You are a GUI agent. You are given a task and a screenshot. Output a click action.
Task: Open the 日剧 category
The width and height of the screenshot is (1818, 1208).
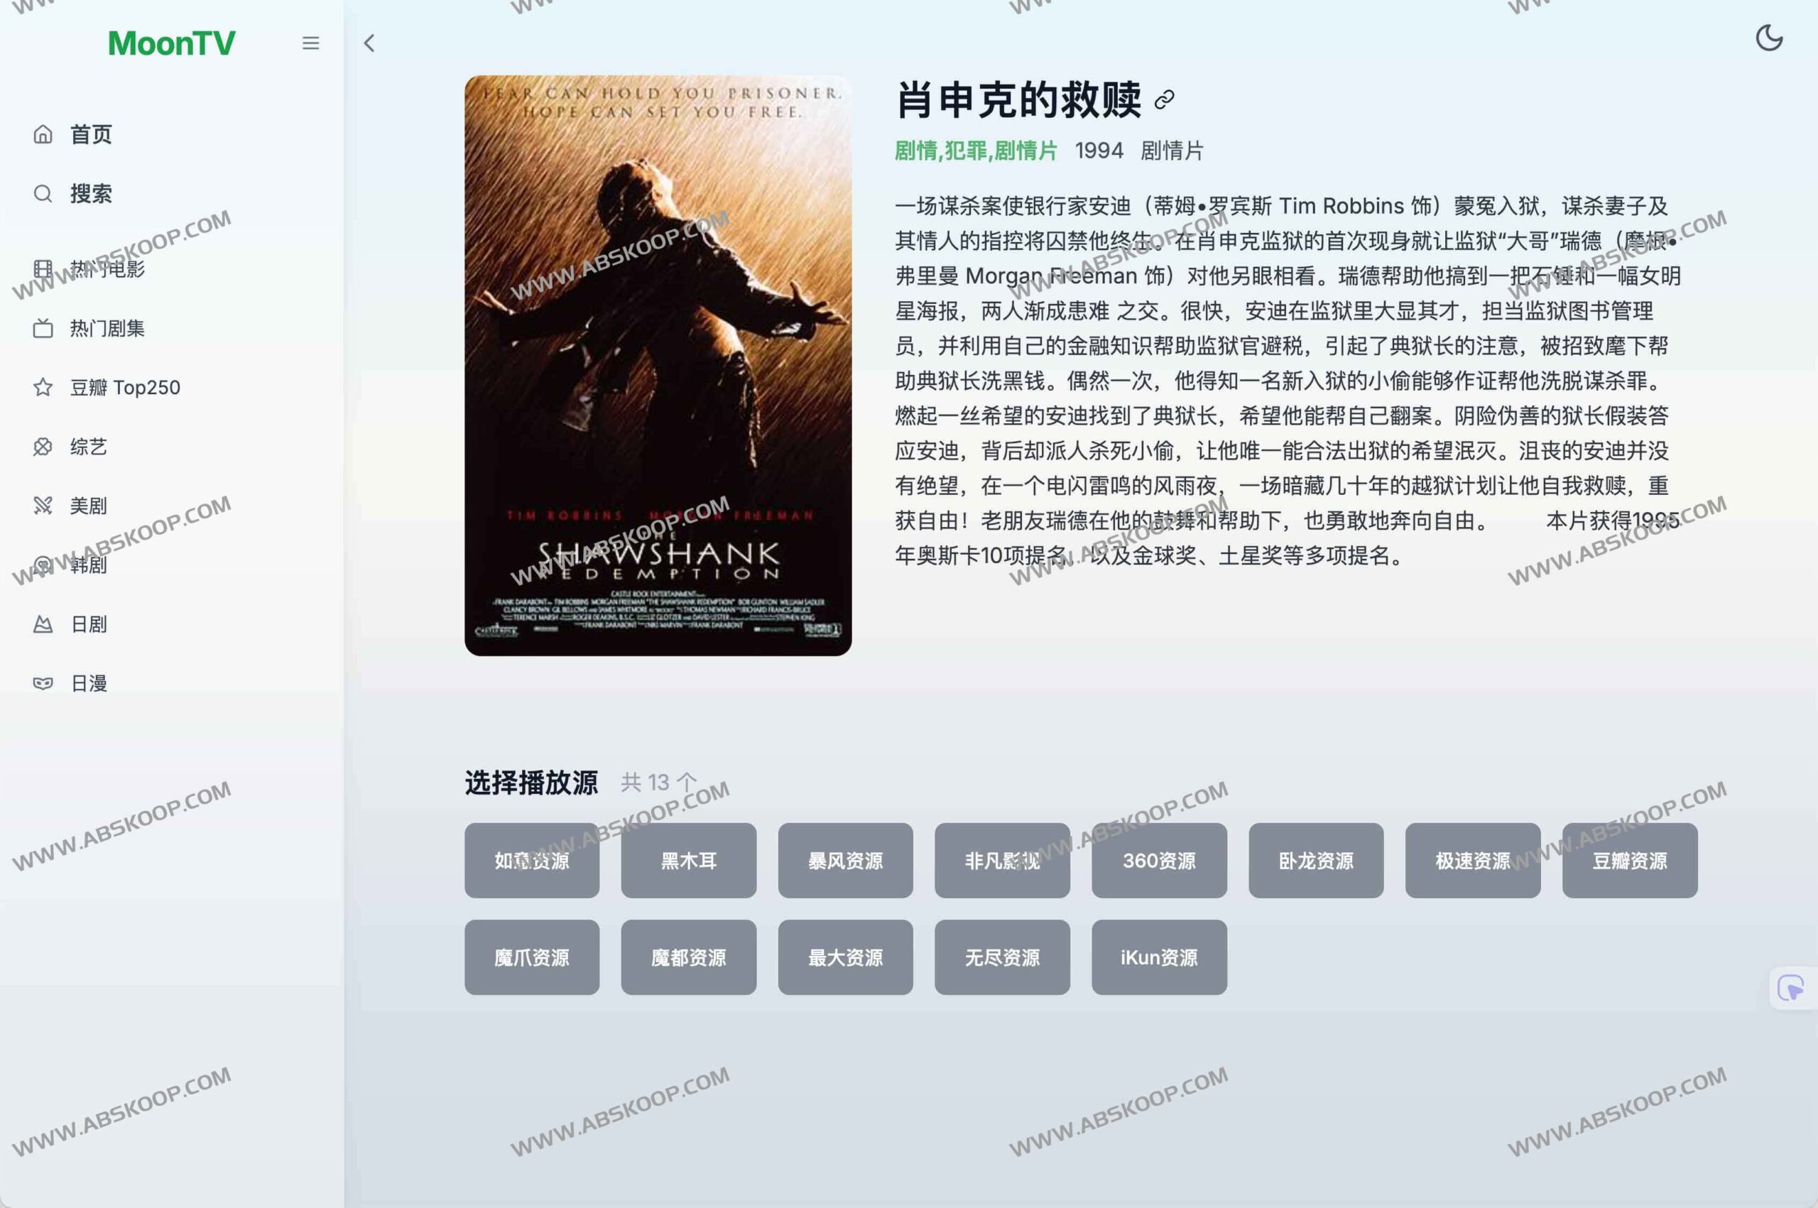click(89, 624)
